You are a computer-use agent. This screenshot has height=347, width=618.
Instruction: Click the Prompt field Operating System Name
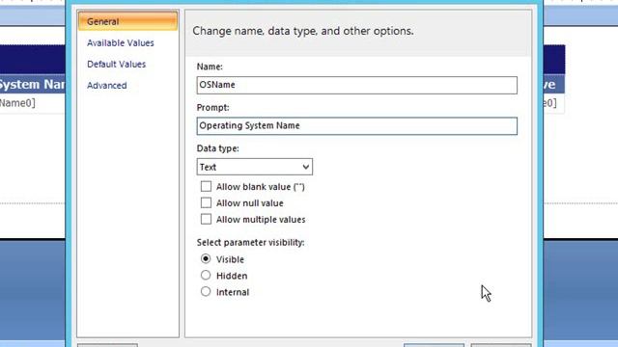click(356, 126)
